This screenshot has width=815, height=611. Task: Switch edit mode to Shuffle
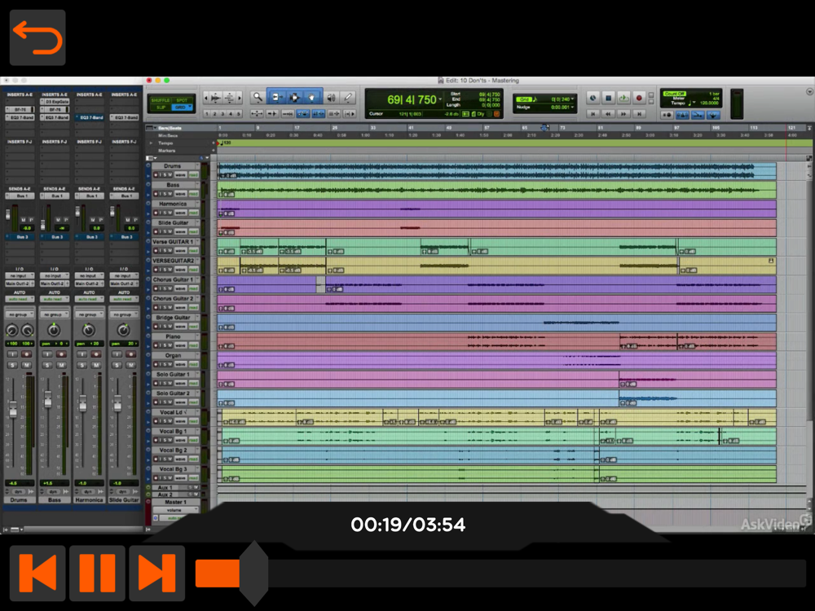[161, 100]
